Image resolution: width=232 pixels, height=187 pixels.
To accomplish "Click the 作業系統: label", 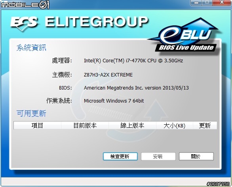I will pyautogui.click(x=59, y=101).
